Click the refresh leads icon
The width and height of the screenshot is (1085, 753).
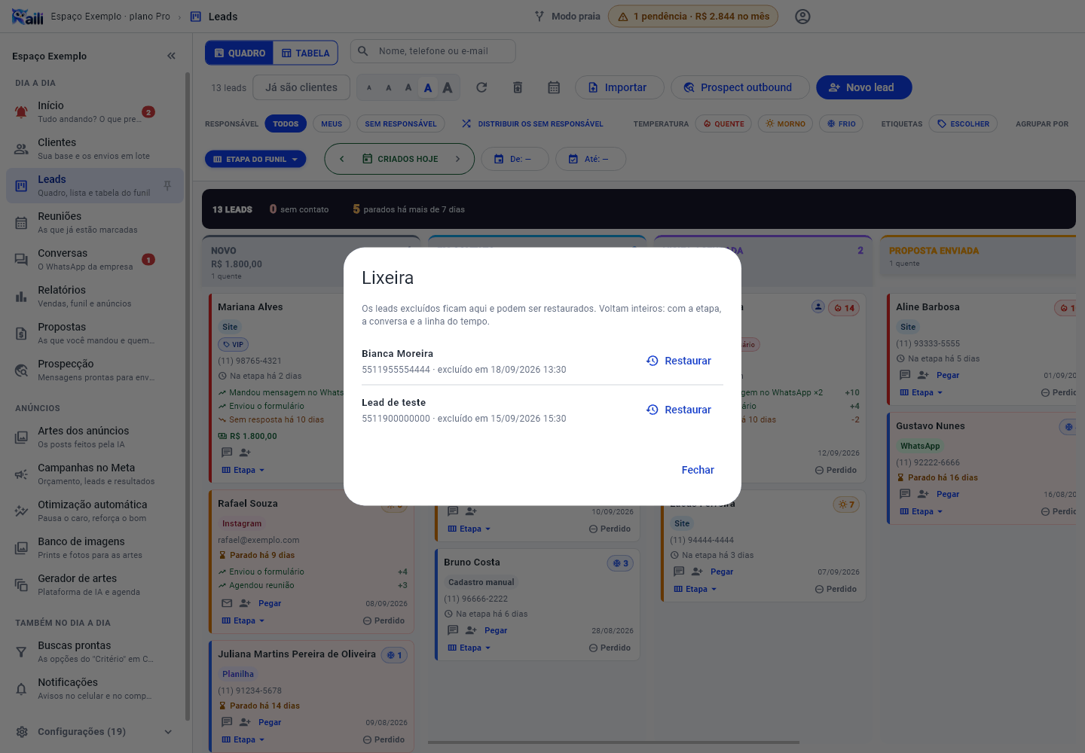tap(481, 87)
